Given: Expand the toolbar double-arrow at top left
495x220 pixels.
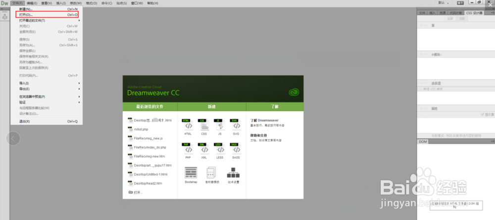Looking at the screenshot, I should coord(2,8).
